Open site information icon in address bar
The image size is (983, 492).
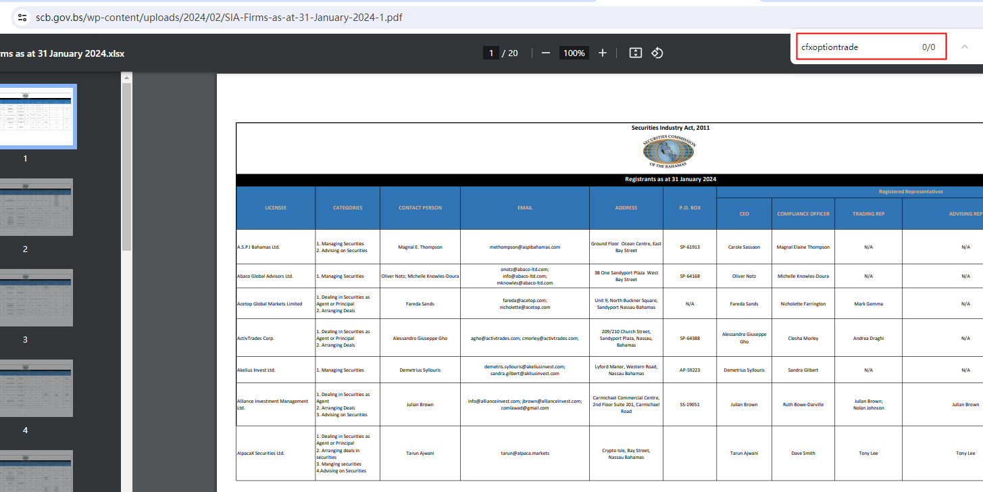click(x=22, y=18)
